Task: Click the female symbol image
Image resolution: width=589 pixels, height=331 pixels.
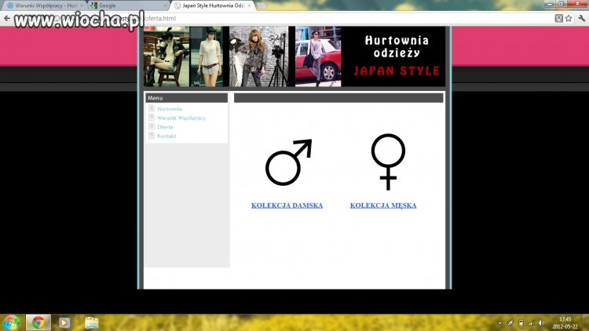Action: (388, 162)
